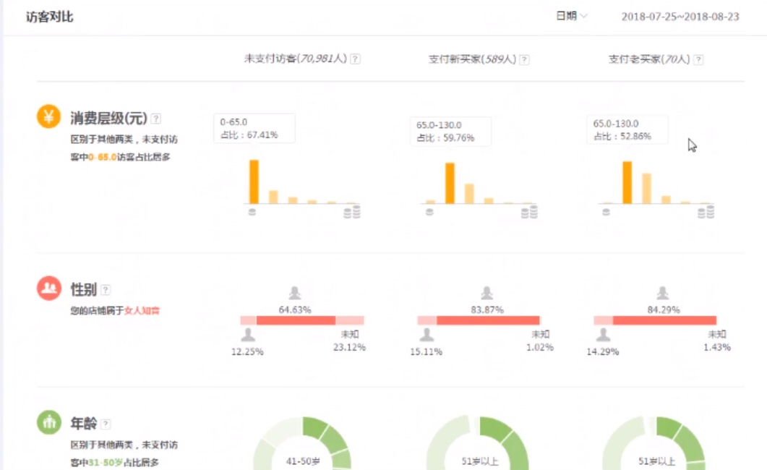The height and width of the screenshot is (470, 767).
Task: Click the red 性别 gender icon
Action: pyautogui.click(x=49, y=288)
